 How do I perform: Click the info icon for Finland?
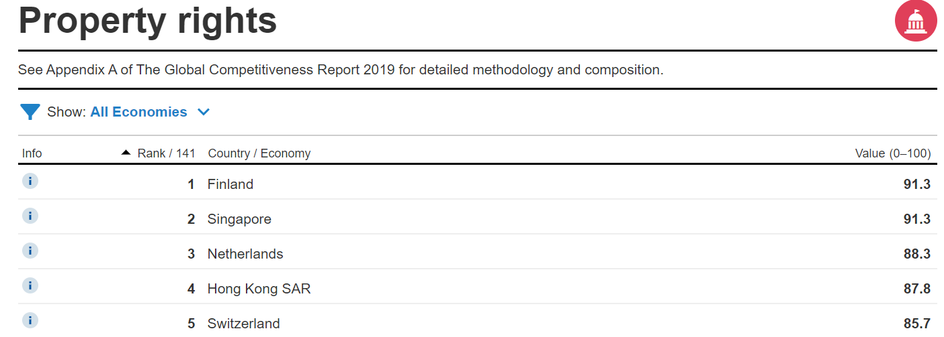point(30,181)
